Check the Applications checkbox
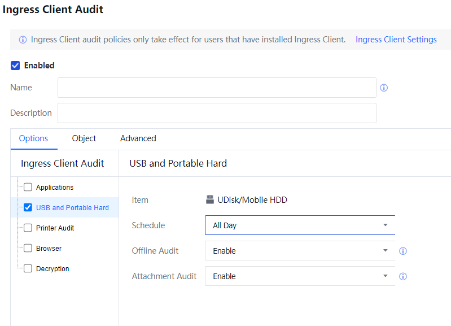The width and height of the screenshot is (451, 326). (28, 187)
